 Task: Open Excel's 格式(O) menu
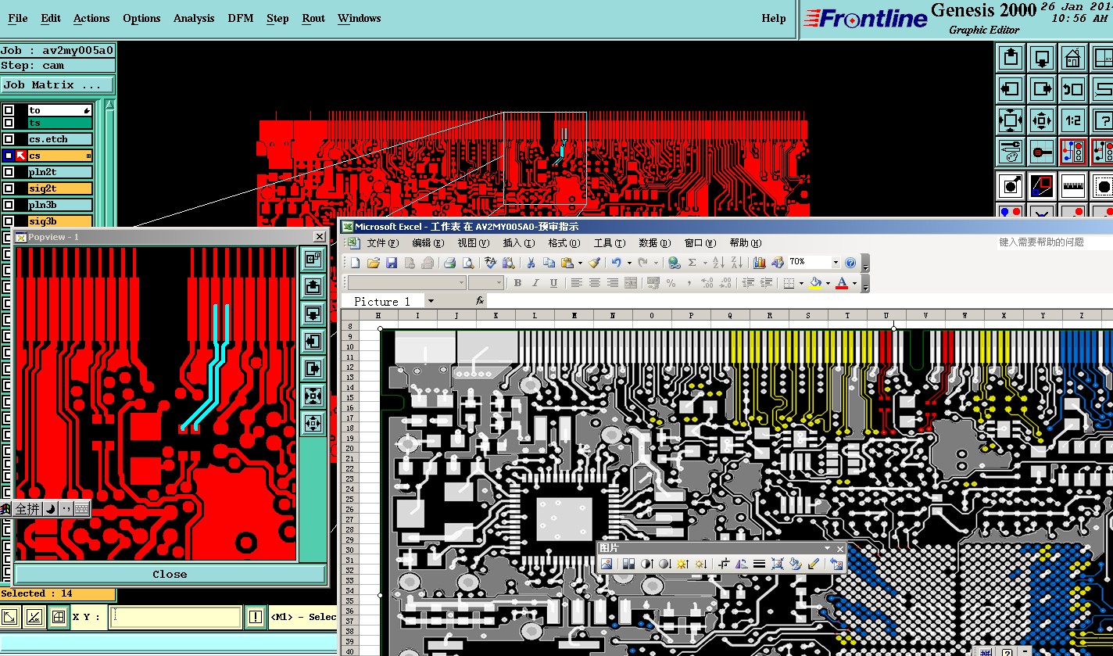pos(563,243)
